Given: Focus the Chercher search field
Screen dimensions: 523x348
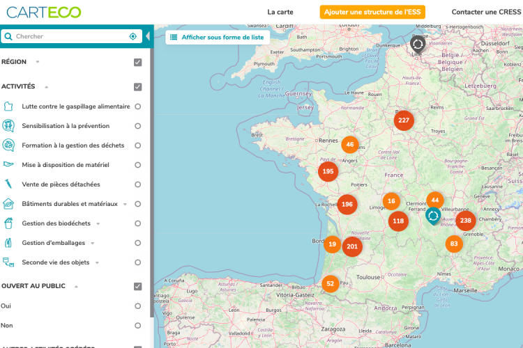Looking at the screenshot, I should (x=71, y=36).
